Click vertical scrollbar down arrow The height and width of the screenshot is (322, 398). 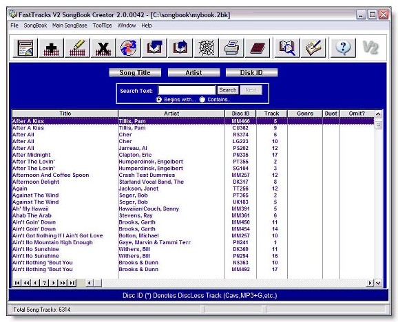coord(378,283)
